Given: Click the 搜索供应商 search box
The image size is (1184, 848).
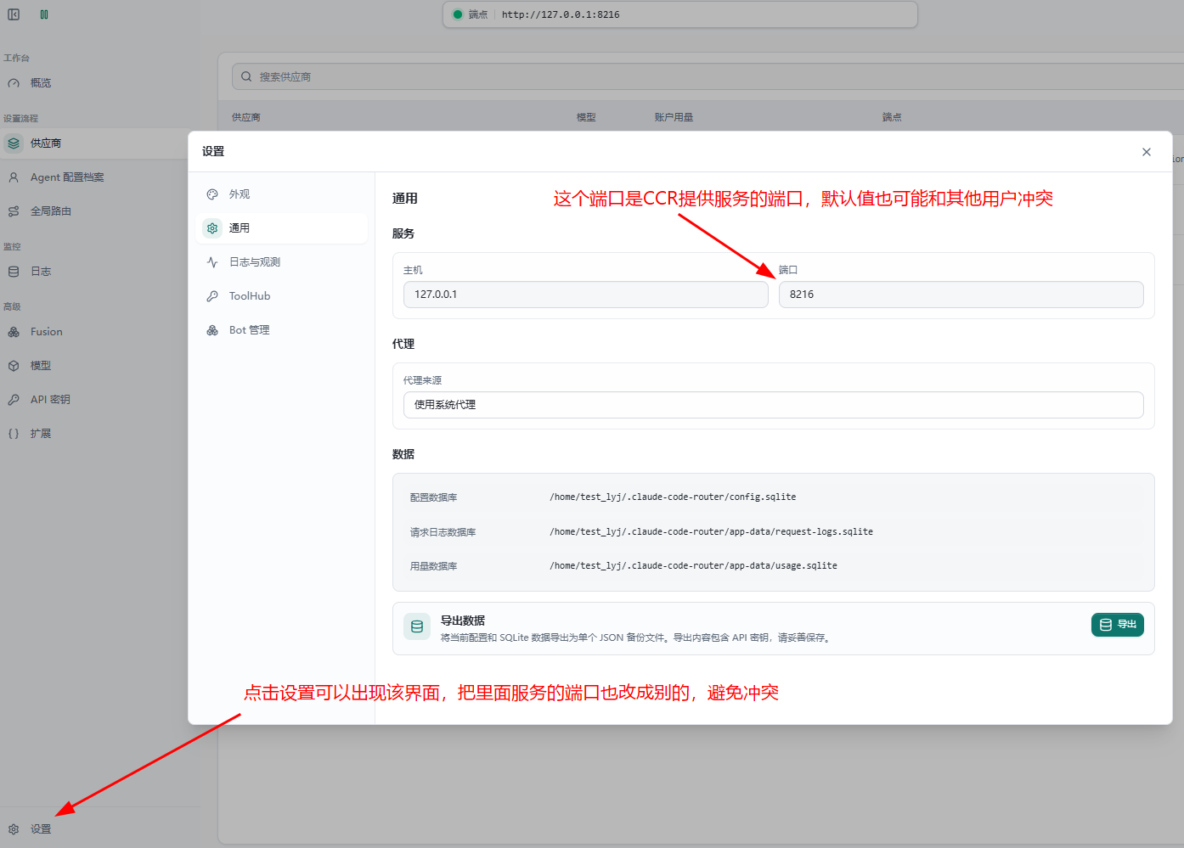Looking at the screenshot, I should click(x=708, y=76).
